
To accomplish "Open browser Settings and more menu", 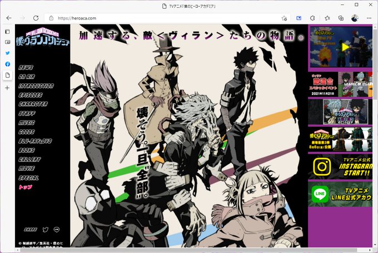I will pos(369,18).
